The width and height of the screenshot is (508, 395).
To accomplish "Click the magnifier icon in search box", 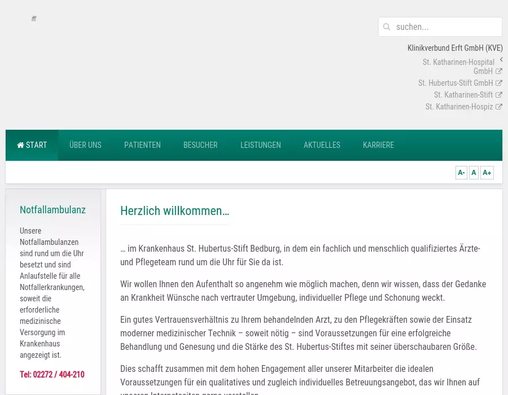I will pos(387,27).
